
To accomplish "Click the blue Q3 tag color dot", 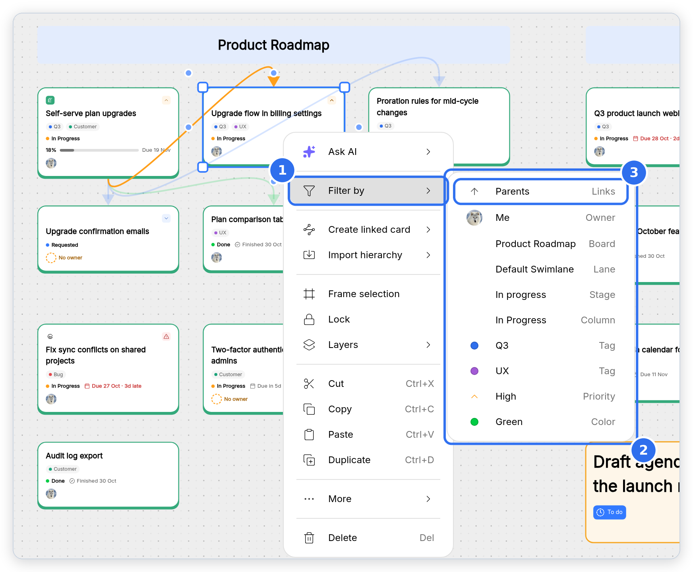I will tap(474, 346).
